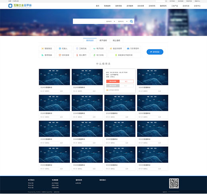Select the blue robot icon category

tap(64, 49)
